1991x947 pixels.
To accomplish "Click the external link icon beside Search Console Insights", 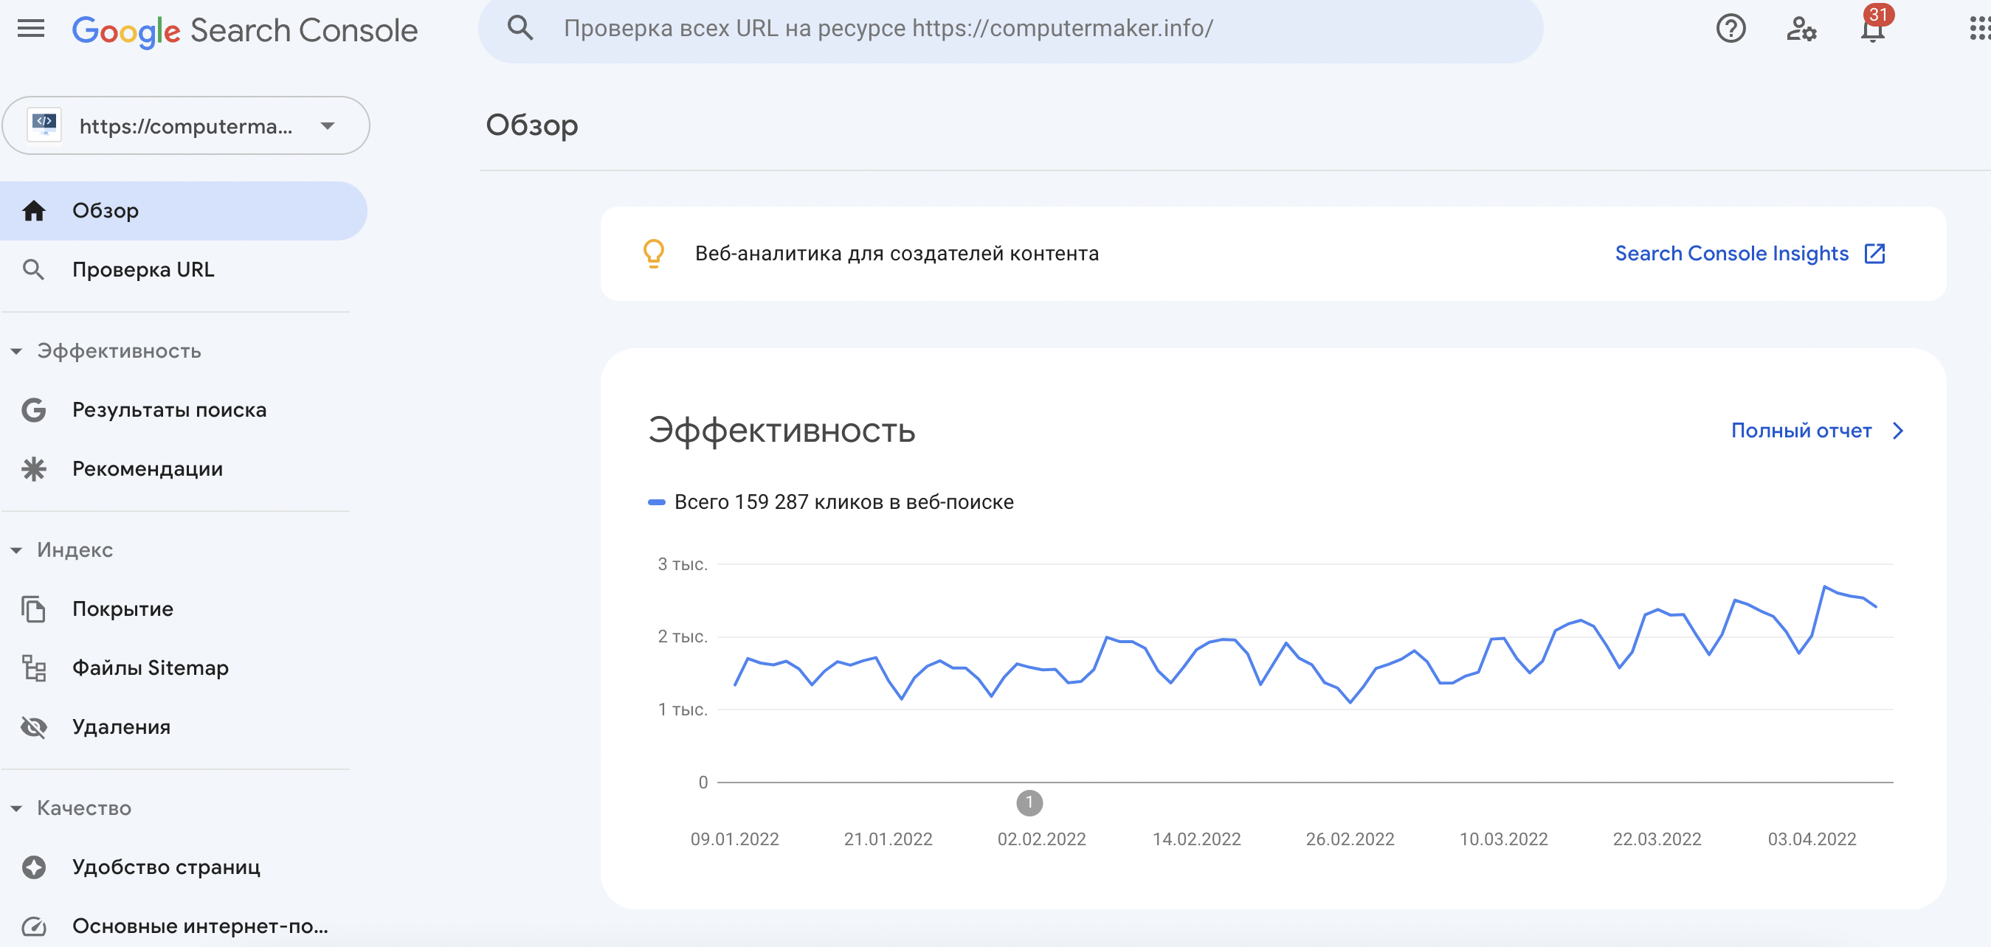I will point(1874,254).
